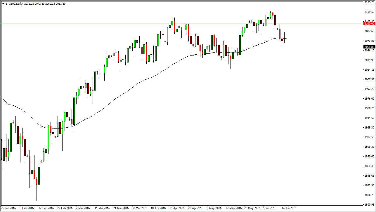
Task: Select the 14 Jun 2016 date axis label
Action: pos(289,208)
